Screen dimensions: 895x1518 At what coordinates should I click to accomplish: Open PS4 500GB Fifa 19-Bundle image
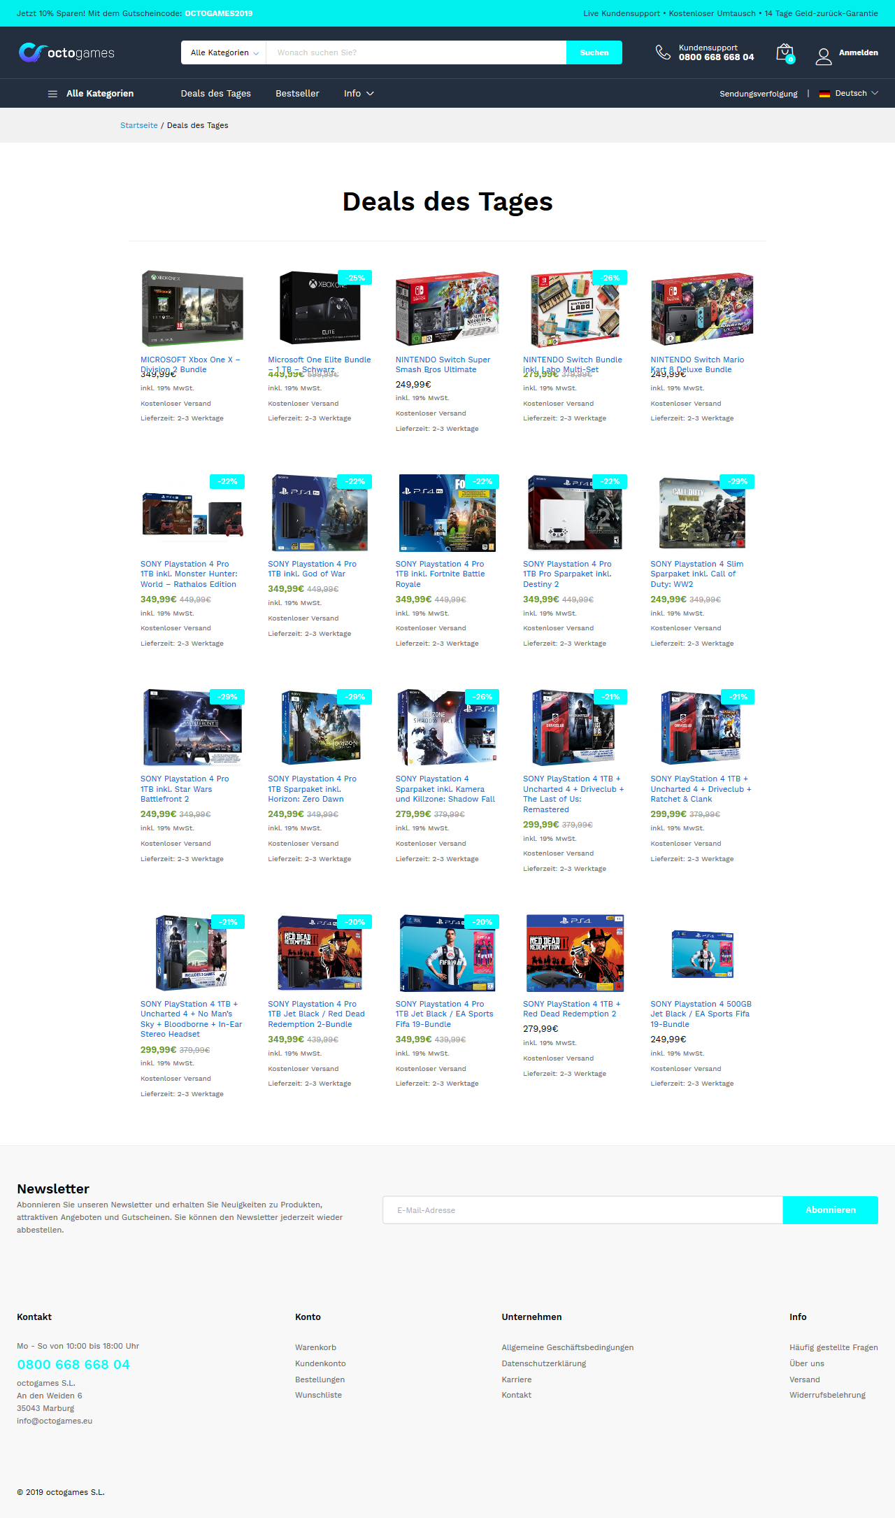pyautogui.click(x=702, y=953)
